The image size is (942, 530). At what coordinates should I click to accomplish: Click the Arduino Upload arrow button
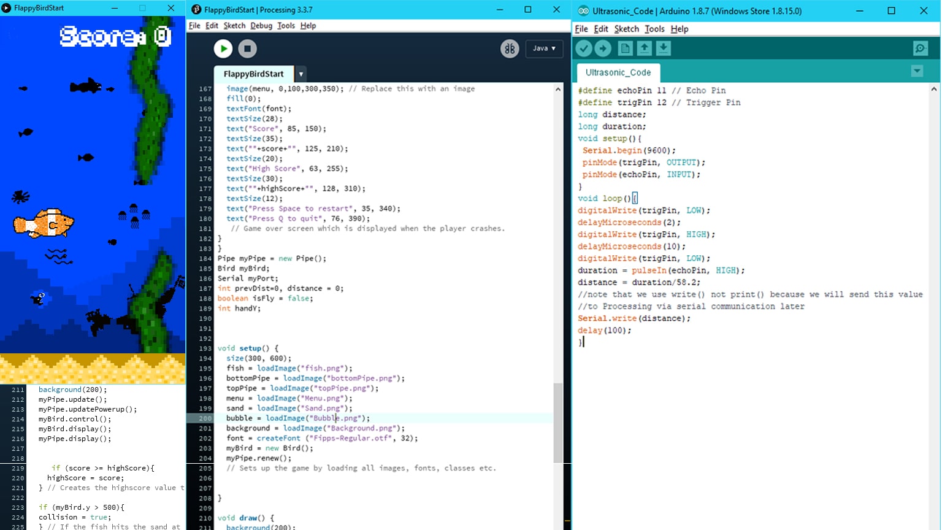point(603,48)
